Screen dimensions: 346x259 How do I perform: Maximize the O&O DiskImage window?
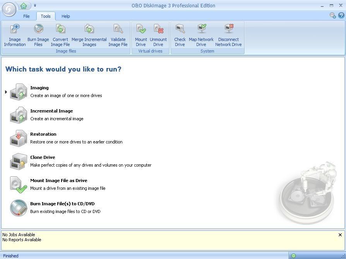[331, 6]
